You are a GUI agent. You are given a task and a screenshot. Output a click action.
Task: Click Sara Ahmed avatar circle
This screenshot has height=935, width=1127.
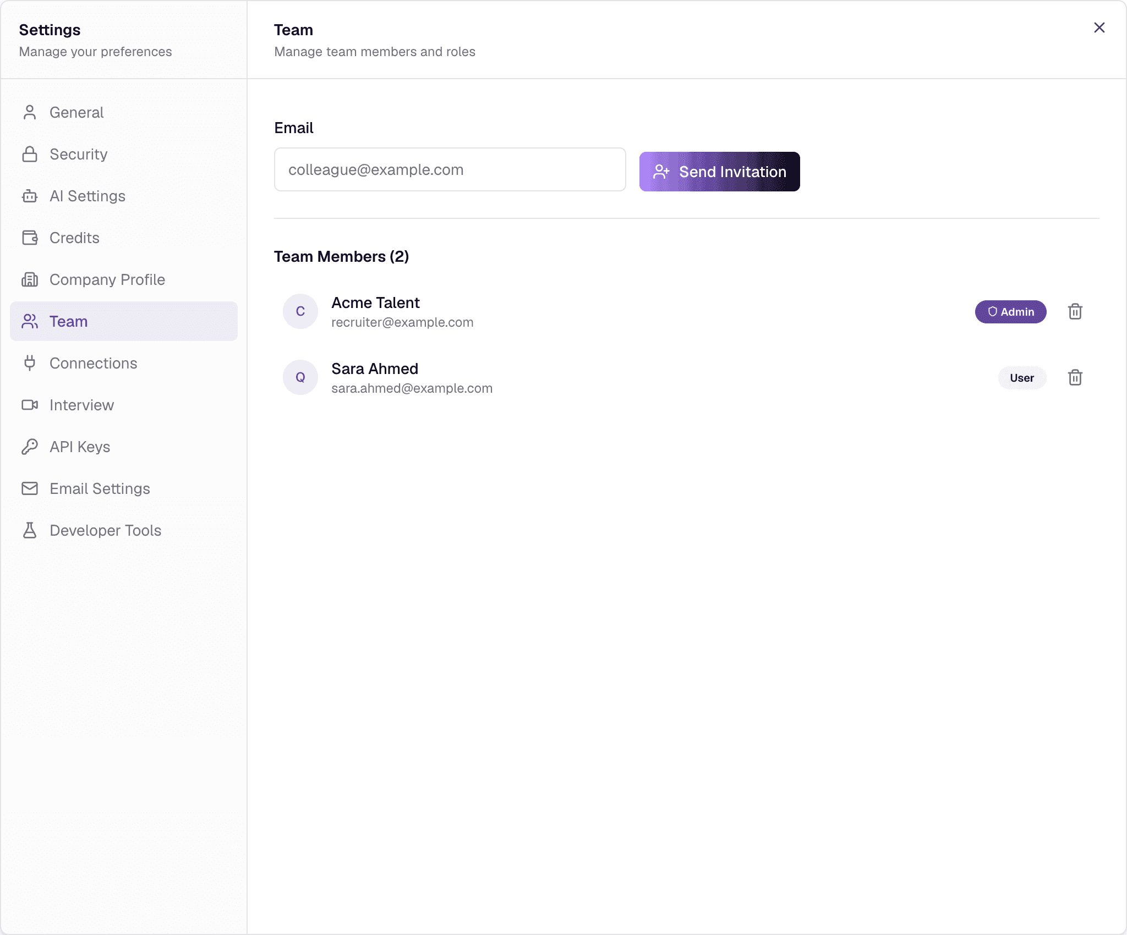click(300, 377)
